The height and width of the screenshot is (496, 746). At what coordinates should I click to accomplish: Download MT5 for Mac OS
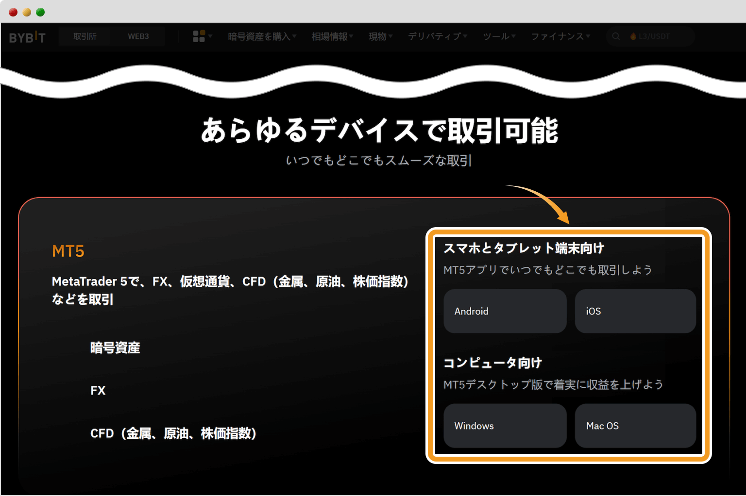pos(635,426)
